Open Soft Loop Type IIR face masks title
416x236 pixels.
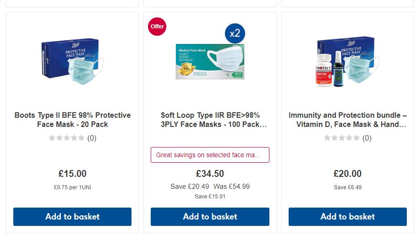pyautogui.click(x=210, y=120)
